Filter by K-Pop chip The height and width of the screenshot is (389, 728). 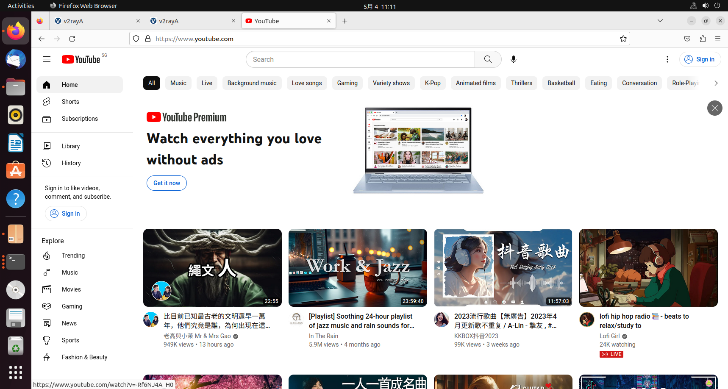433,83
